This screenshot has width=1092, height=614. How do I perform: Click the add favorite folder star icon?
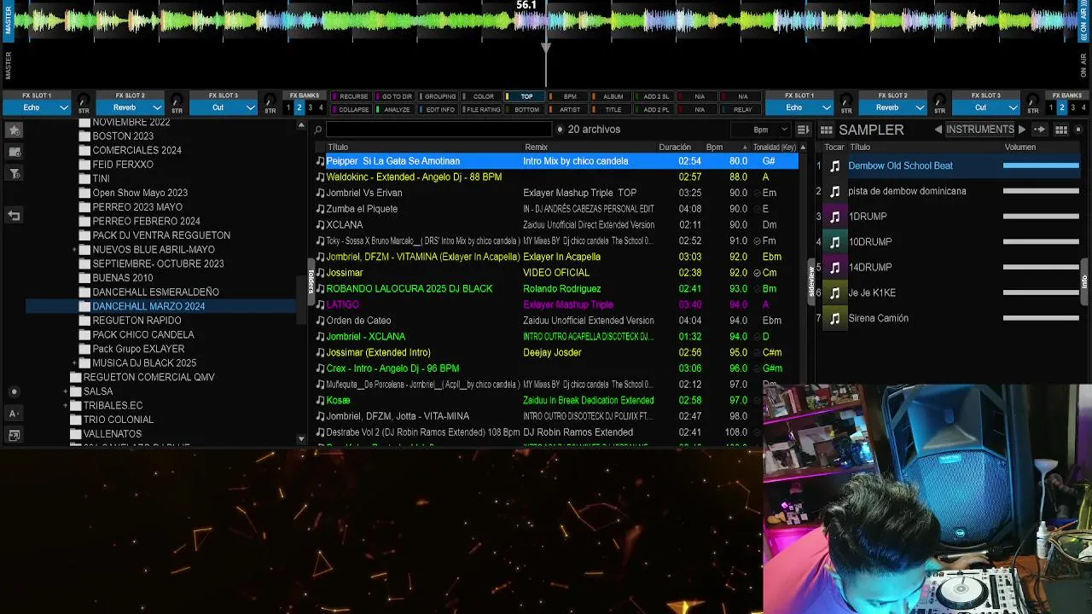15,130
